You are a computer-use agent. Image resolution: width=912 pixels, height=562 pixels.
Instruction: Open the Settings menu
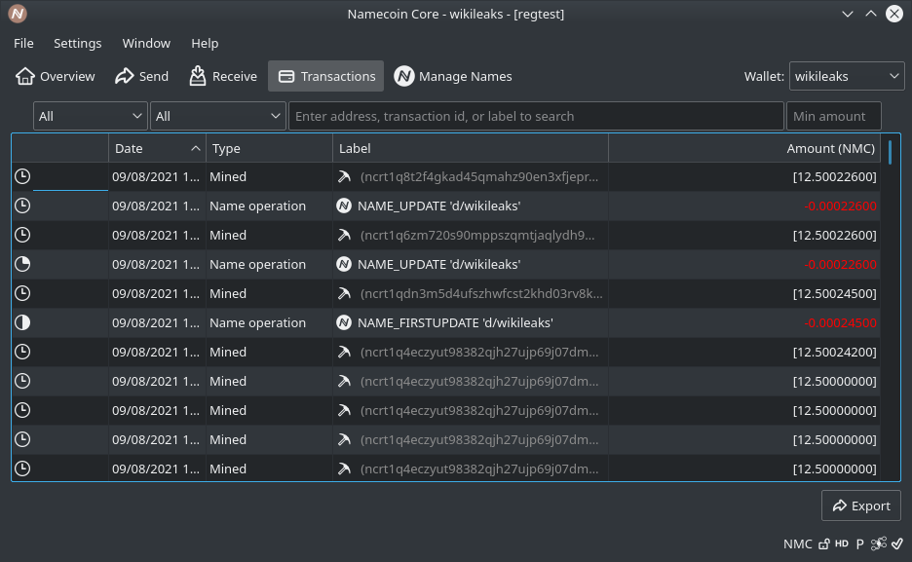[77, 43]
